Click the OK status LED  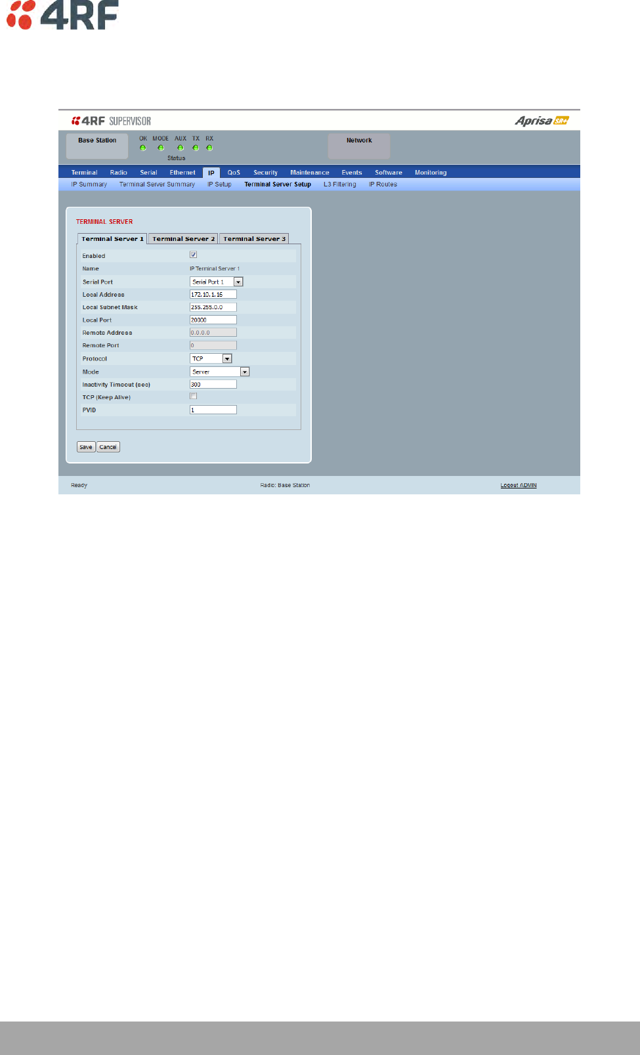coord(143,148)
